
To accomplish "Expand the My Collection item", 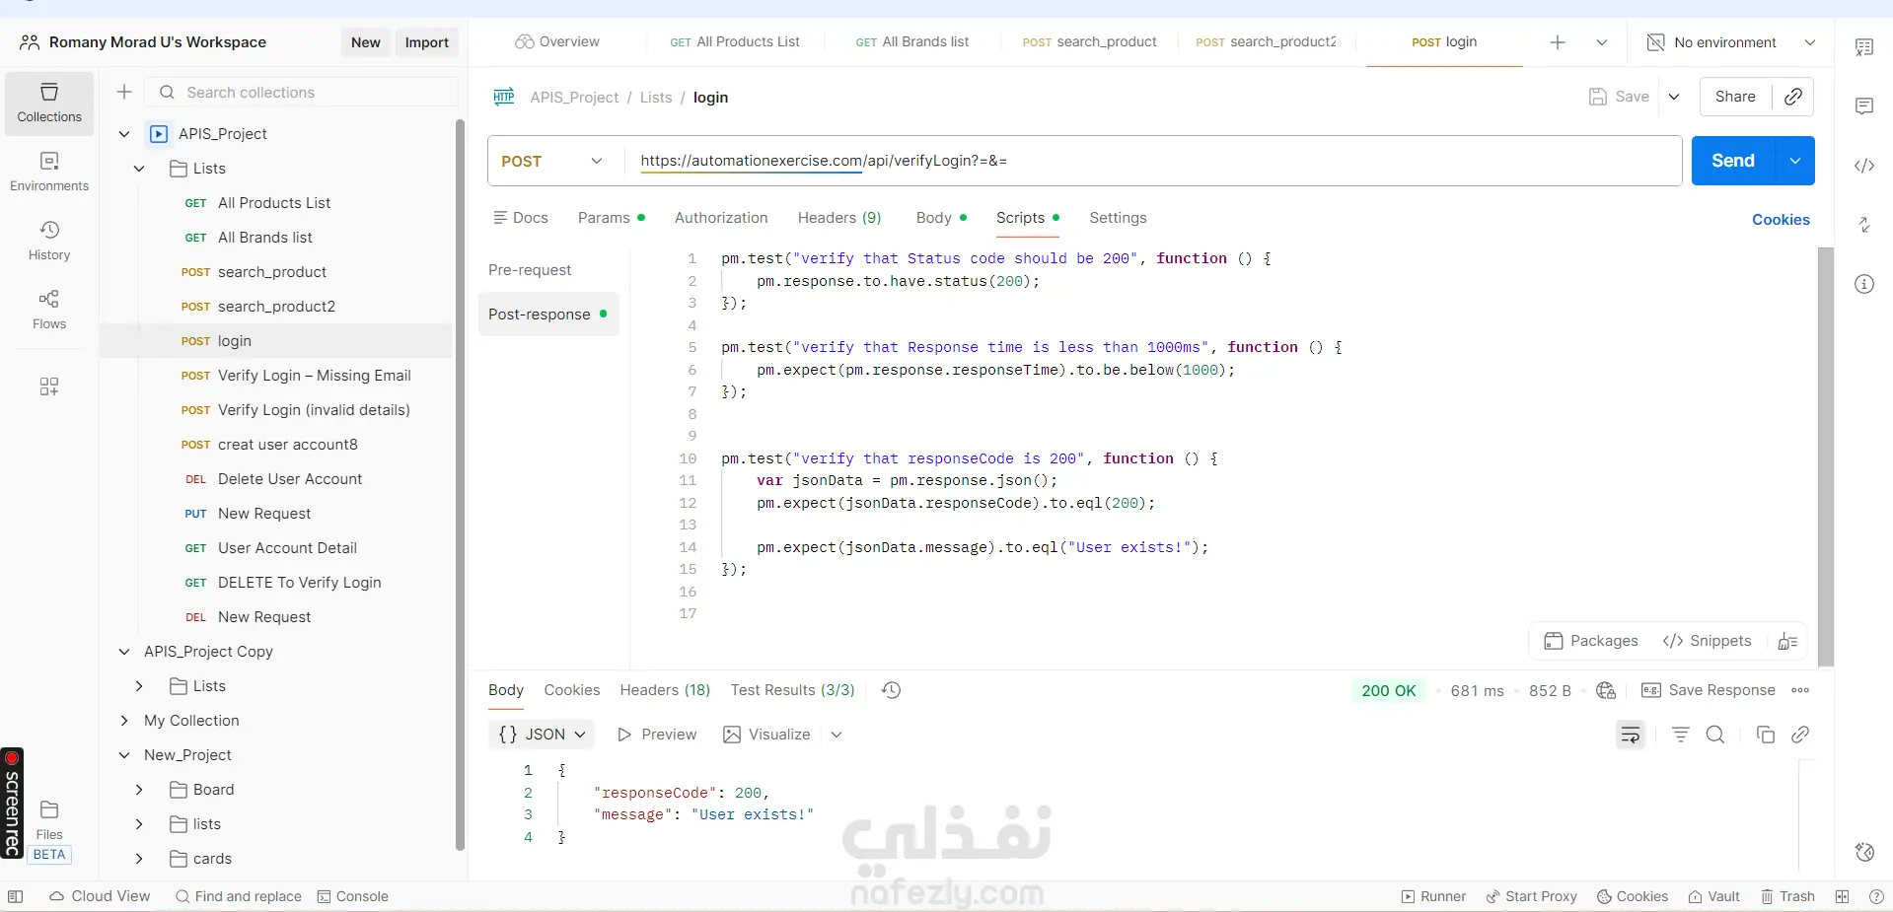I will point(124,721).
